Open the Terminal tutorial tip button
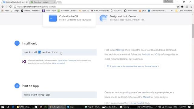This screenshot has width=194, height=109. [x=133, y=66]
